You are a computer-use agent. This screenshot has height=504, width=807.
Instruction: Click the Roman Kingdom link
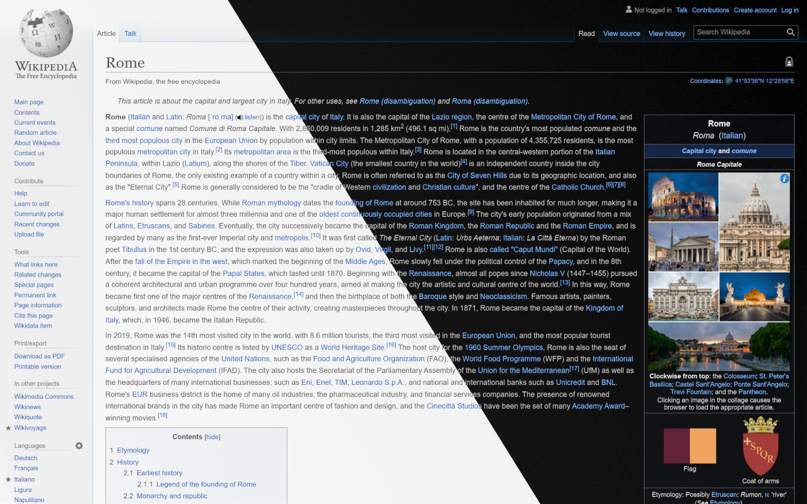436,226
